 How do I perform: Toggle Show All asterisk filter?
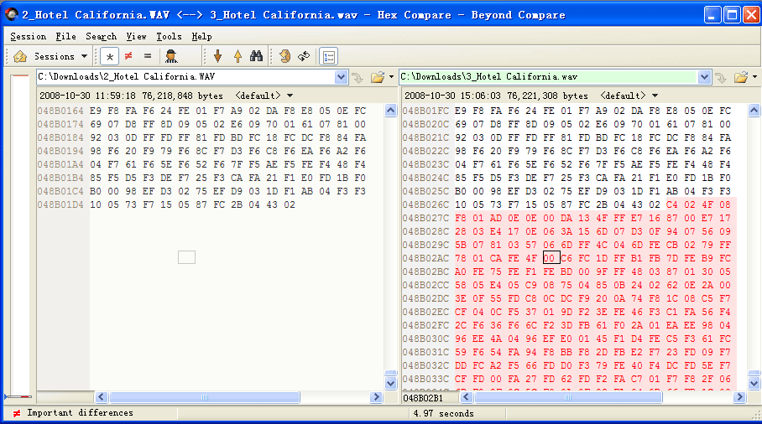(x=110, y=57)
